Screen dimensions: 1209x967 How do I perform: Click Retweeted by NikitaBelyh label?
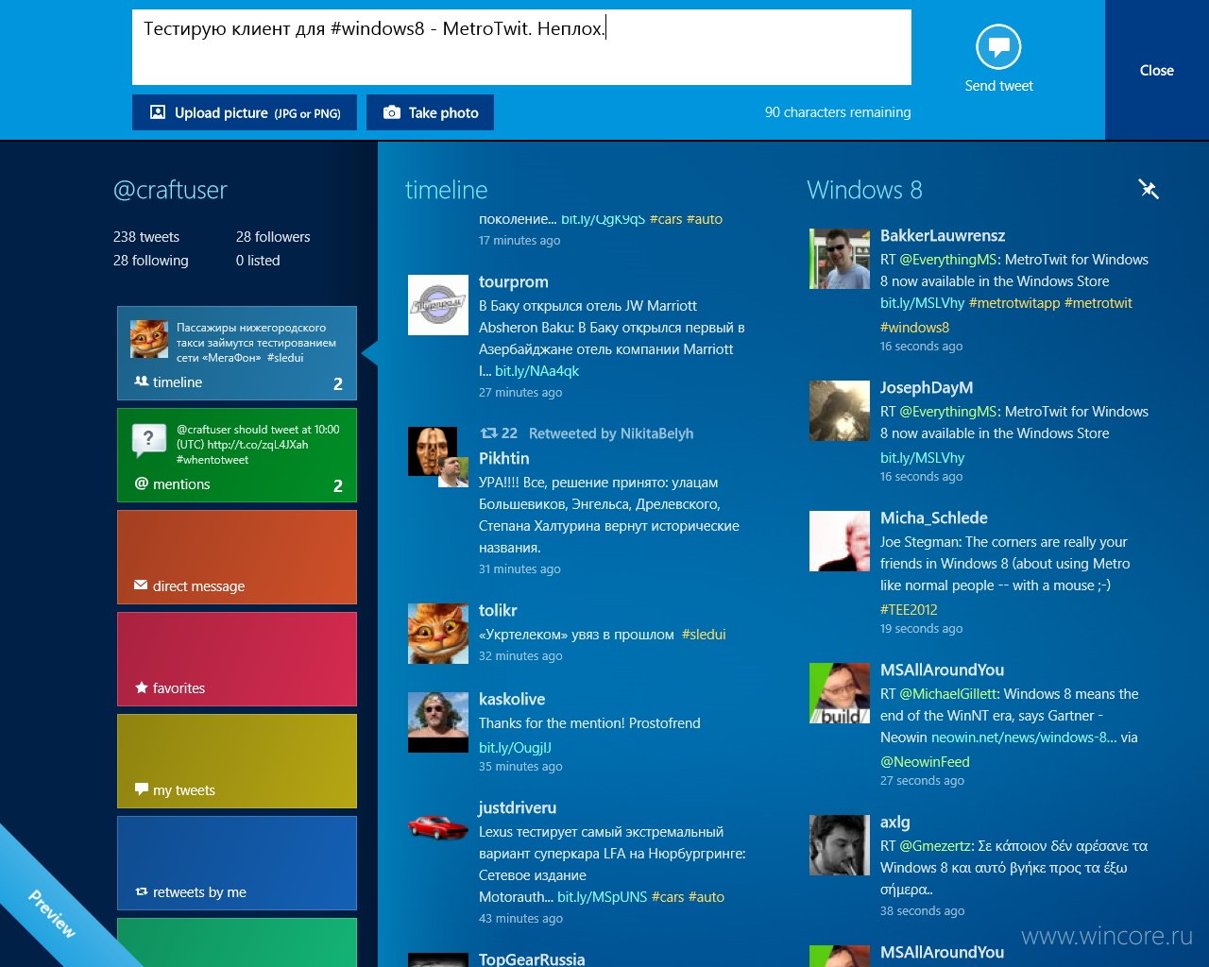tap(611, 433)
